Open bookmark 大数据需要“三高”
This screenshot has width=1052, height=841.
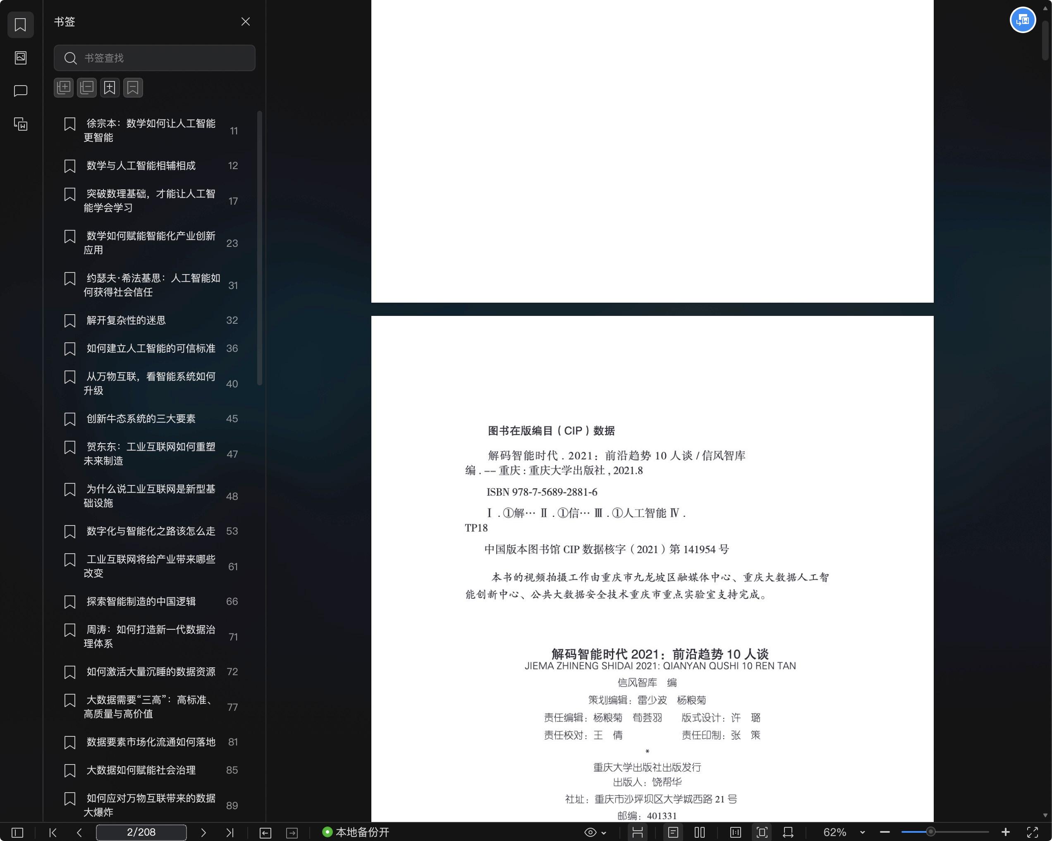coord(151,706)
